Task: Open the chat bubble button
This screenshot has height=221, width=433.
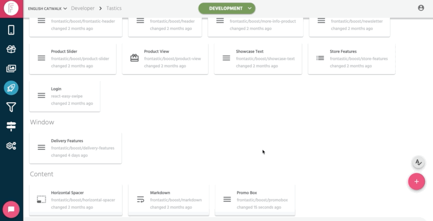Action: pyautogui.click(x=11, y=210)
